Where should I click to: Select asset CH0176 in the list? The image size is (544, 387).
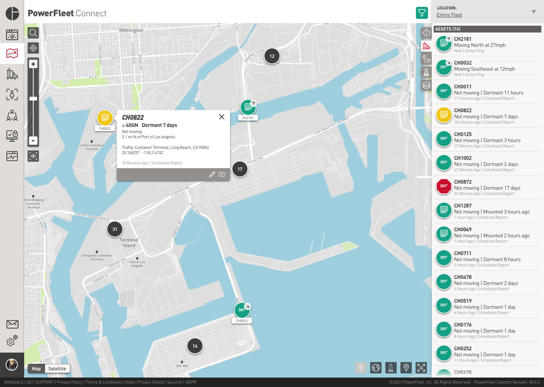487,330
